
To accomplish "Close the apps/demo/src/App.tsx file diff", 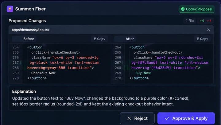I will (x=209, y=30).
